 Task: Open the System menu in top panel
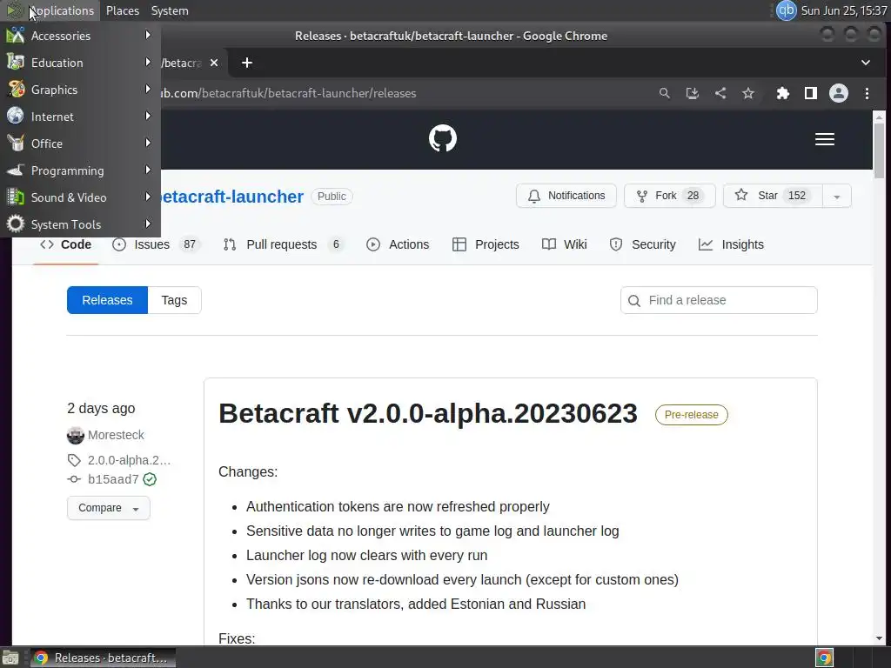click(170, 10)
